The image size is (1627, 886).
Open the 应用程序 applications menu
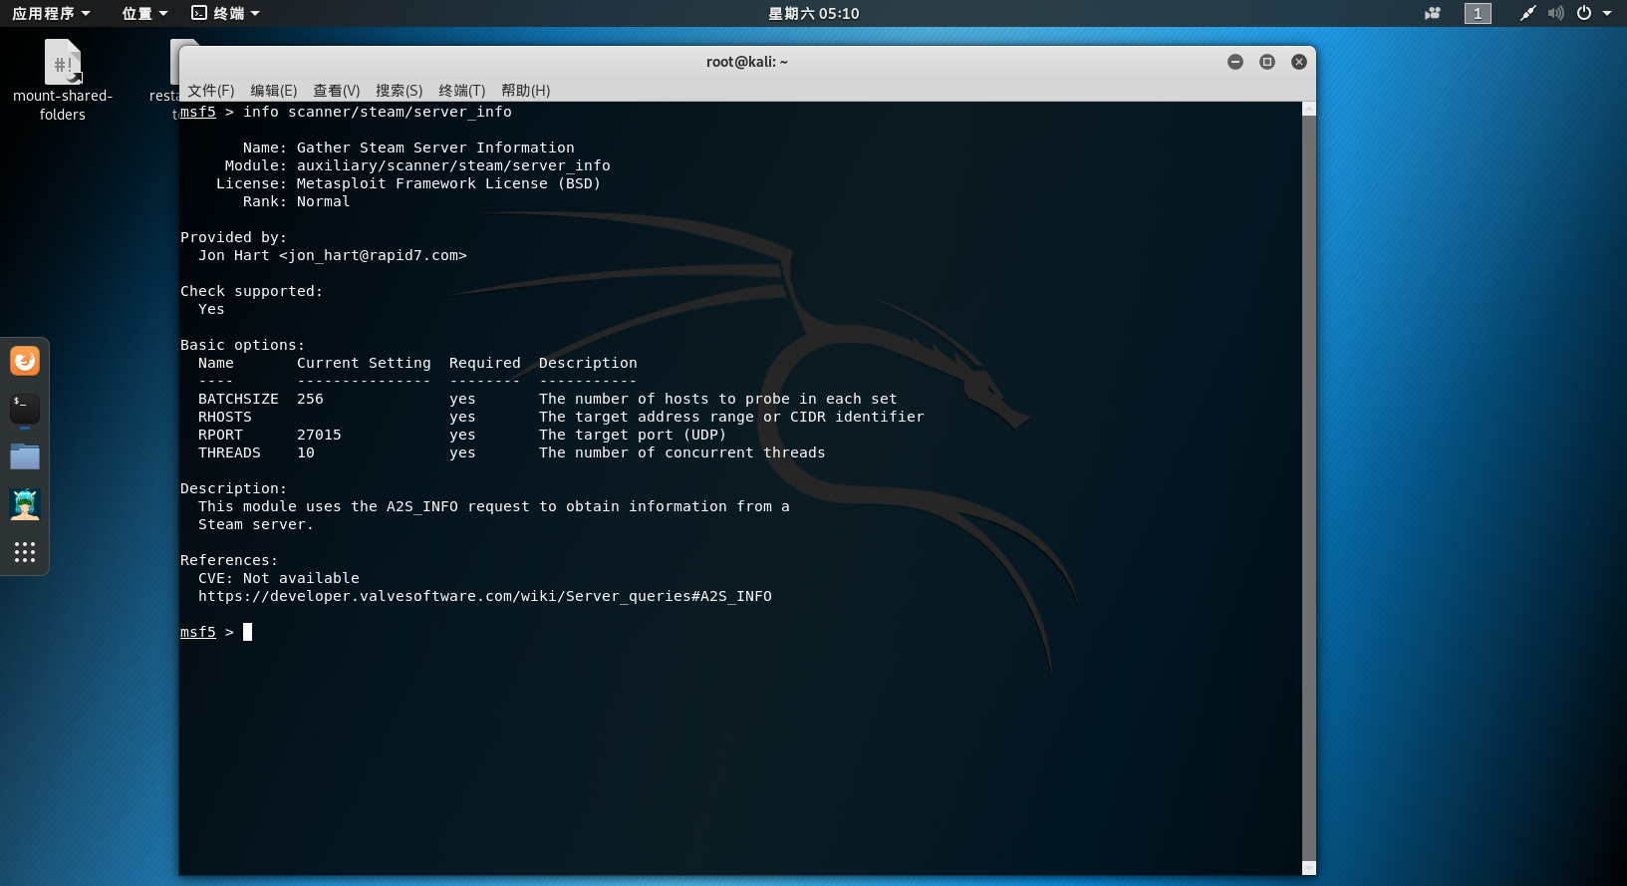tap(52, 13)
